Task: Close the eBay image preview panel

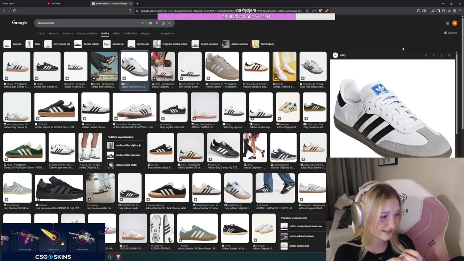Action: click(449, 55)
